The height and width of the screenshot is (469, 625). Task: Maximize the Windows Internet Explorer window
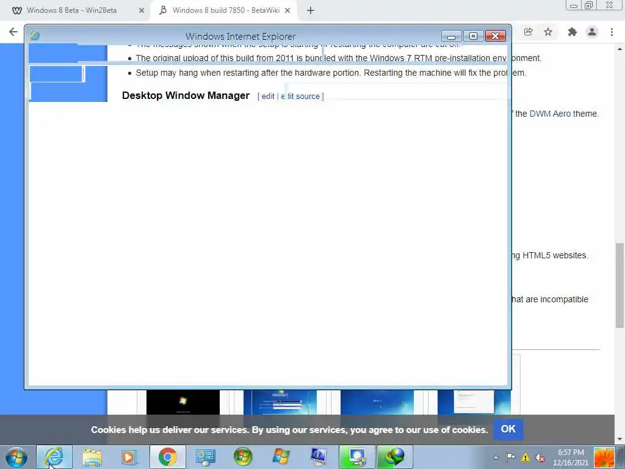pyautogui.click(x=473, y=36)
